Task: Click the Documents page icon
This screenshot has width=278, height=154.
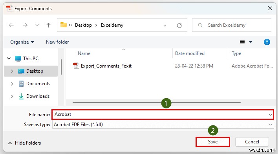Action: [x=21, y=84]
